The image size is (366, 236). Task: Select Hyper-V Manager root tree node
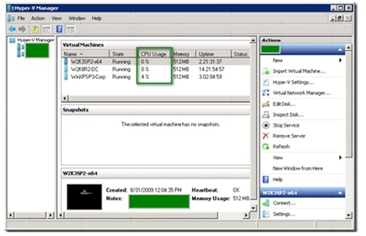35,40
